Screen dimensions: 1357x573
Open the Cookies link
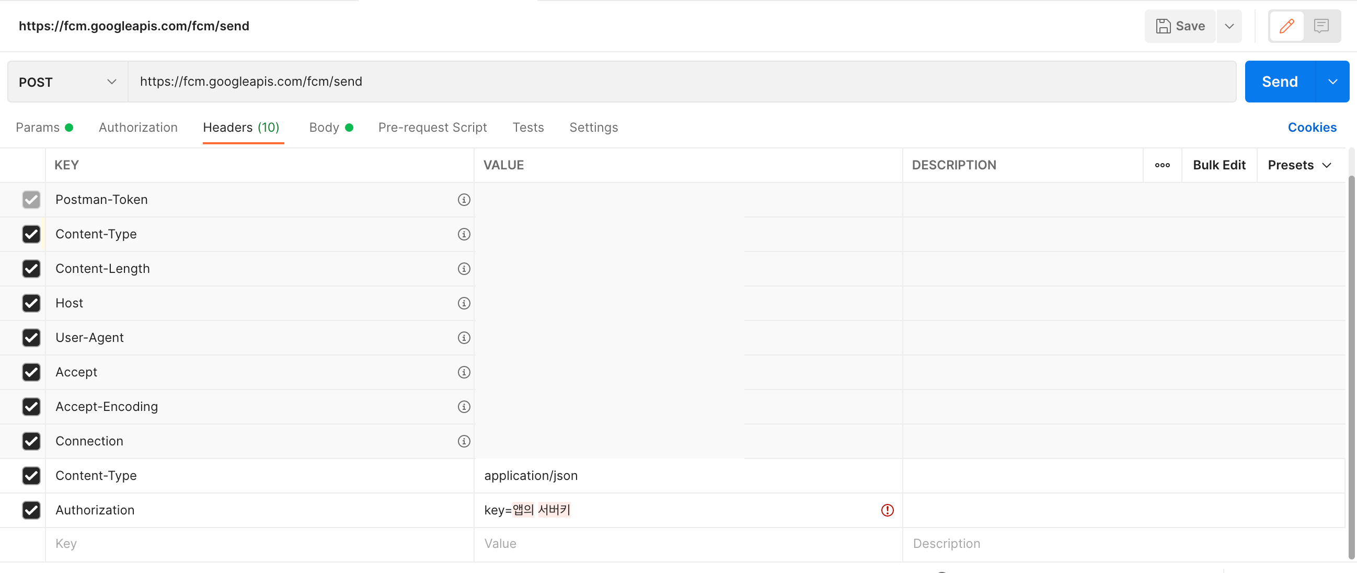[x=1311, y=128]
